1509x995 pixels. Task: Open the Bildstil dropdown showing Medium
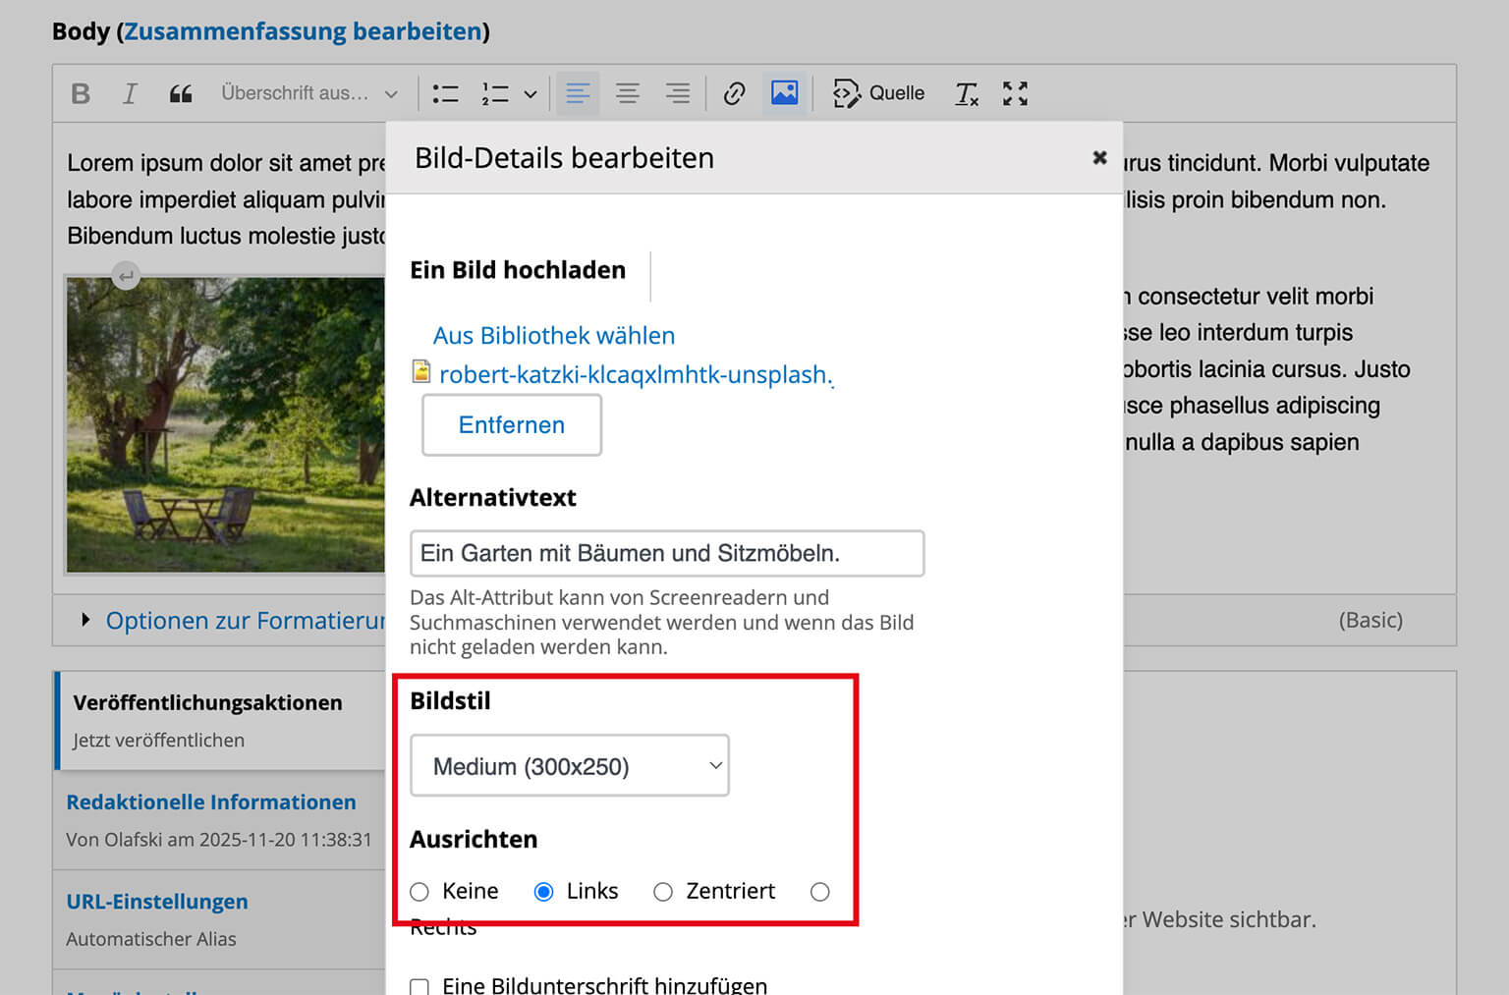[570, 765]
